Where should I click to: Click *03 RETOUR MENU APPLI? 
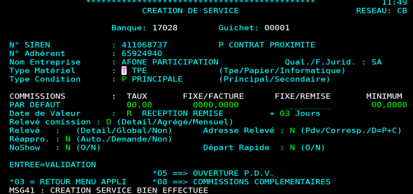(73, 182)
